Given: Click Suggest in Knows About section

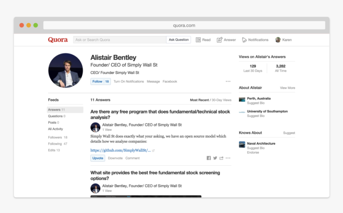Looking at the screenshot, I should tap(289, 133).
